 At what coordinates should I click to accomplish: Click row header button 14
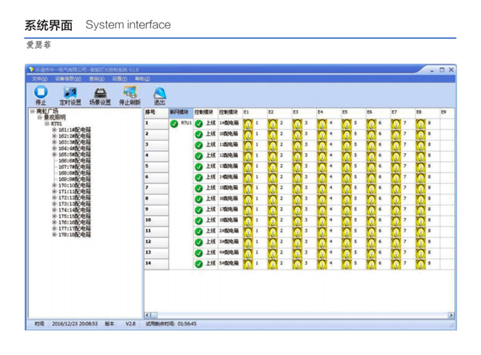pyautogui.click(x=156, y=263)
